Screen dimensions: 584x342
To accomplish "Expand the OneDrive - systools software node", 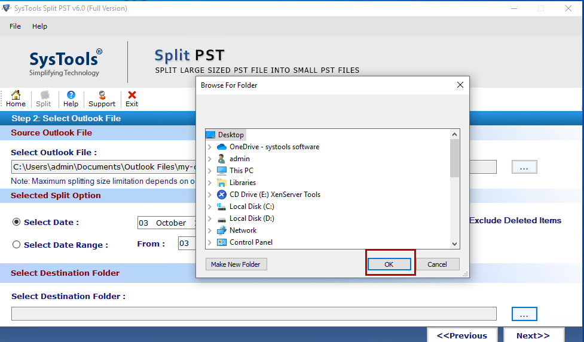I will click(x=210, y=147).
